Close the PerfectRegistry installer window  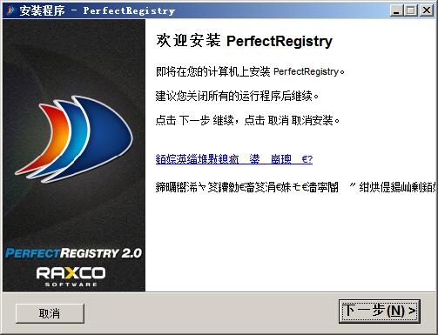(x=427, y=10)
